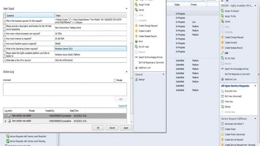Viewport: 260px width, 146px height.
Task: Select Create Change Request in dialog tasks
Action: click(148, 26)
